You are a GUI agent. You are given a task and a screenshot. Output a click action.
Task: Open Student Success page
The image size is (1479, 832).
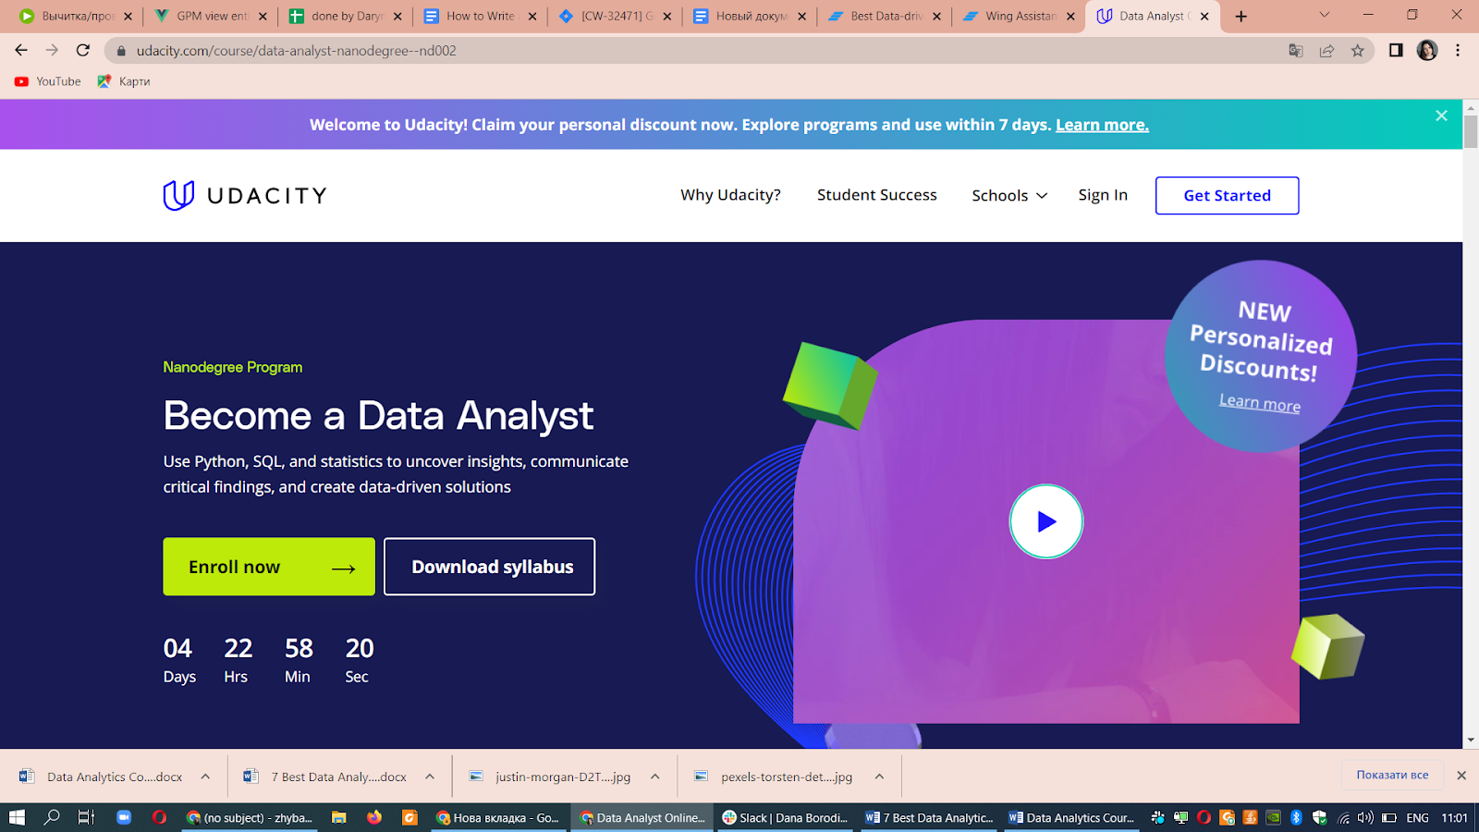point(876,195)
